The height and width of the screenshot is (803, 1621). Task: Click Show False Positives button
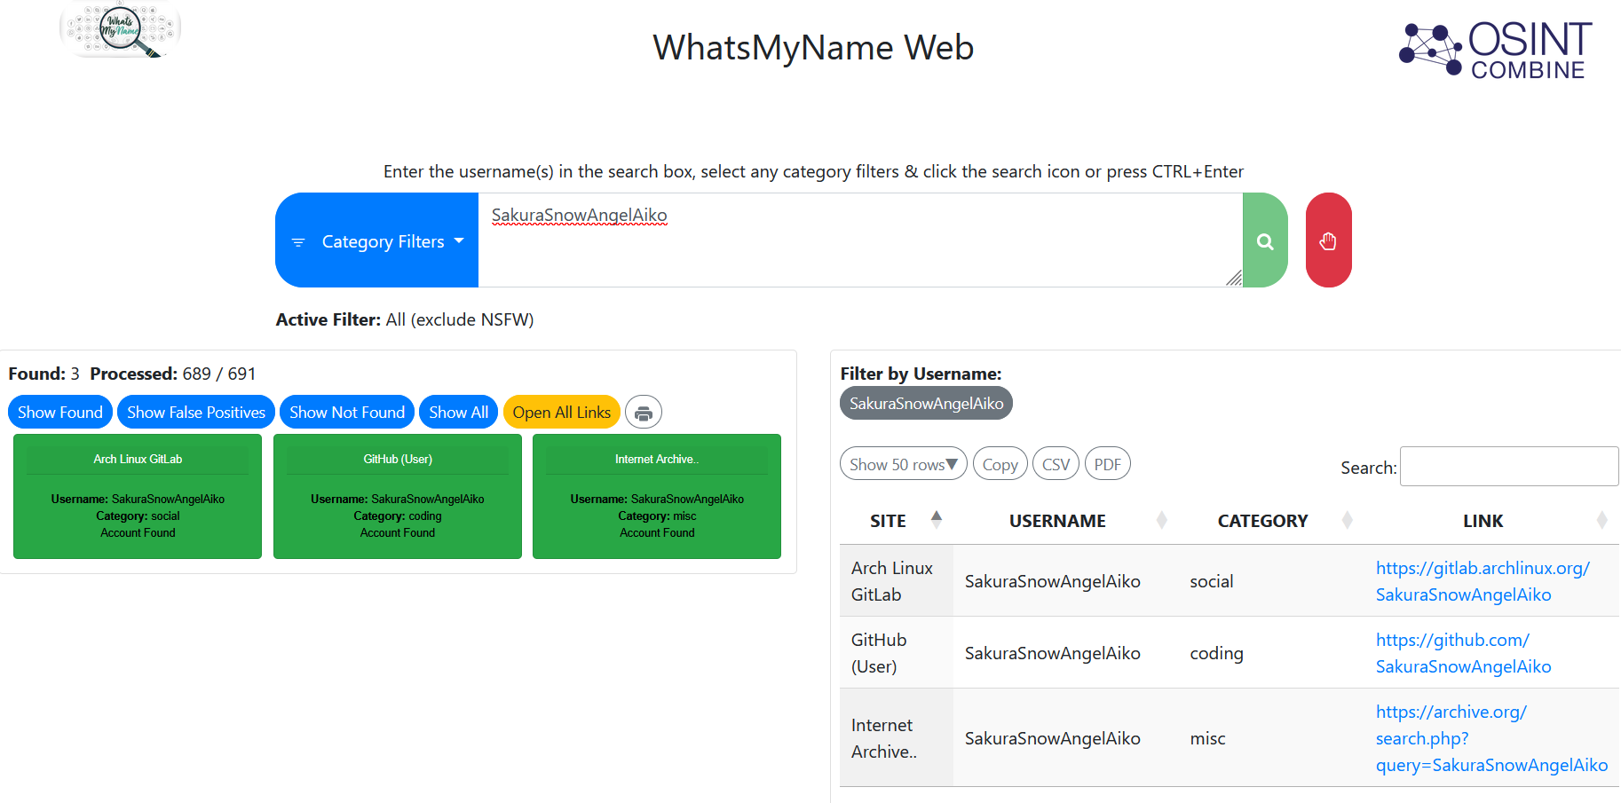(x=196, y=413)
